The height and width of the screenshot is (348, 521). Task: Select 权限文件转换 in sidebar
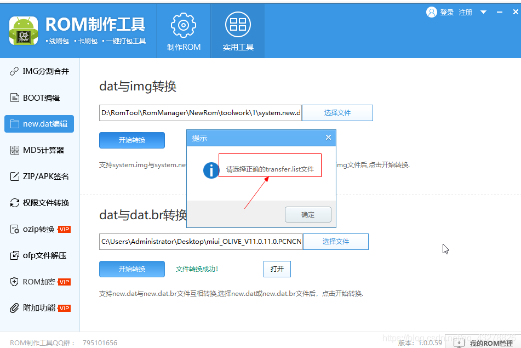click(x=39, y=203)
